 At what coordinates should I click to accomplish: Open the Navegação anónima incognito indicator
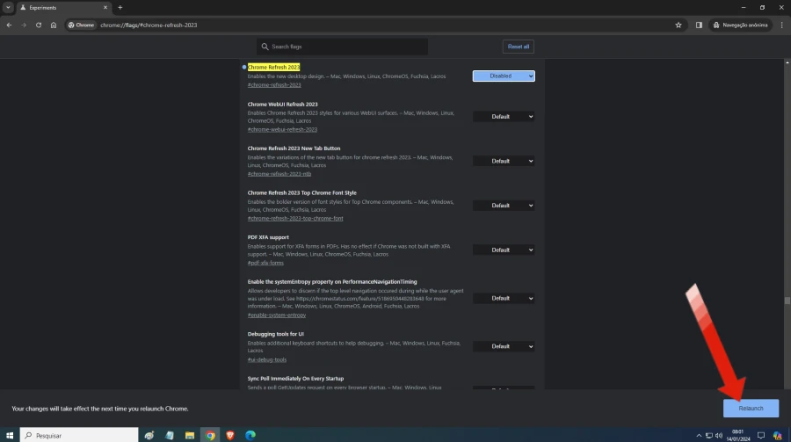741,25
